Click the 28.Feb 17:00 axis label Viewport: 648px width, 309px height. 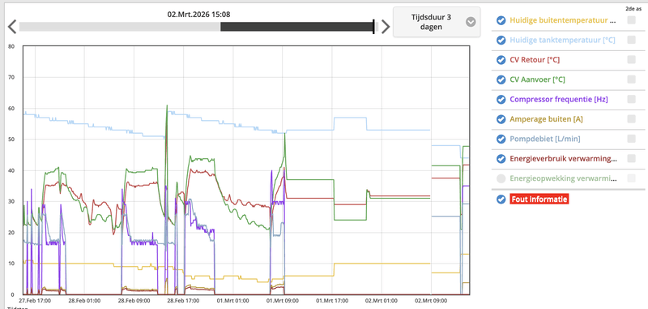(x=184, y=301)
